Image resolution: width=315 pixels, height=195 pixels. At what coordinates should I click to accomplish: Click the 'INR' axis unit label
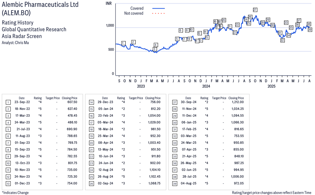109,4
